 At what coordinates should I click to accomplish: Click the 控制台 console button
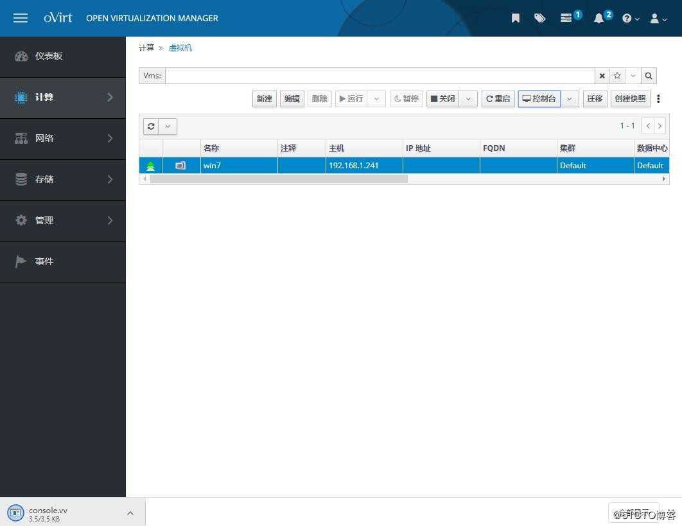tap(539, 99)
